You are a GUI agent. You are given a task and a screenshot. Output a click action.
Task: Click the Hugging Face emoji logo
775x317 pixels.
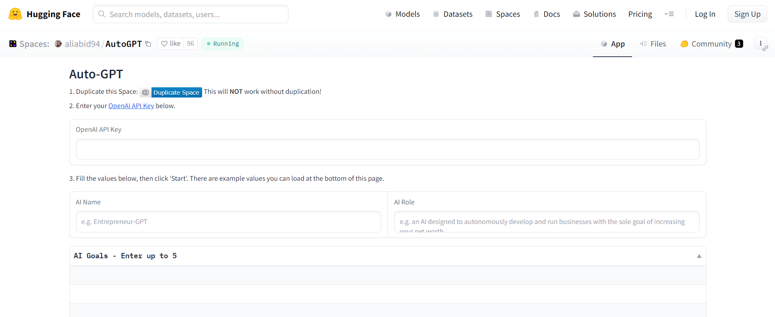click(16, 14)
